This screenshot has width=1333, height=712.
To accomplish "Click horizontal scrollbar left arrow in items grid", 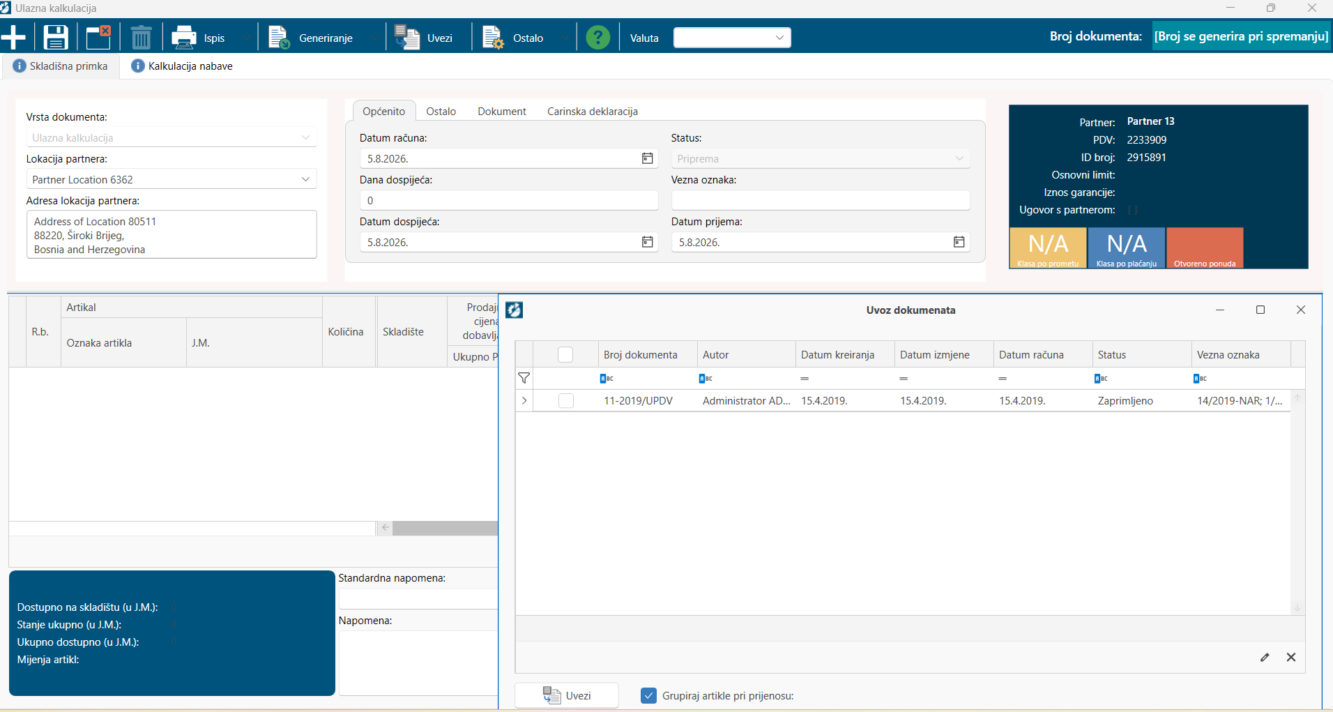I will [x=385, y=528].
